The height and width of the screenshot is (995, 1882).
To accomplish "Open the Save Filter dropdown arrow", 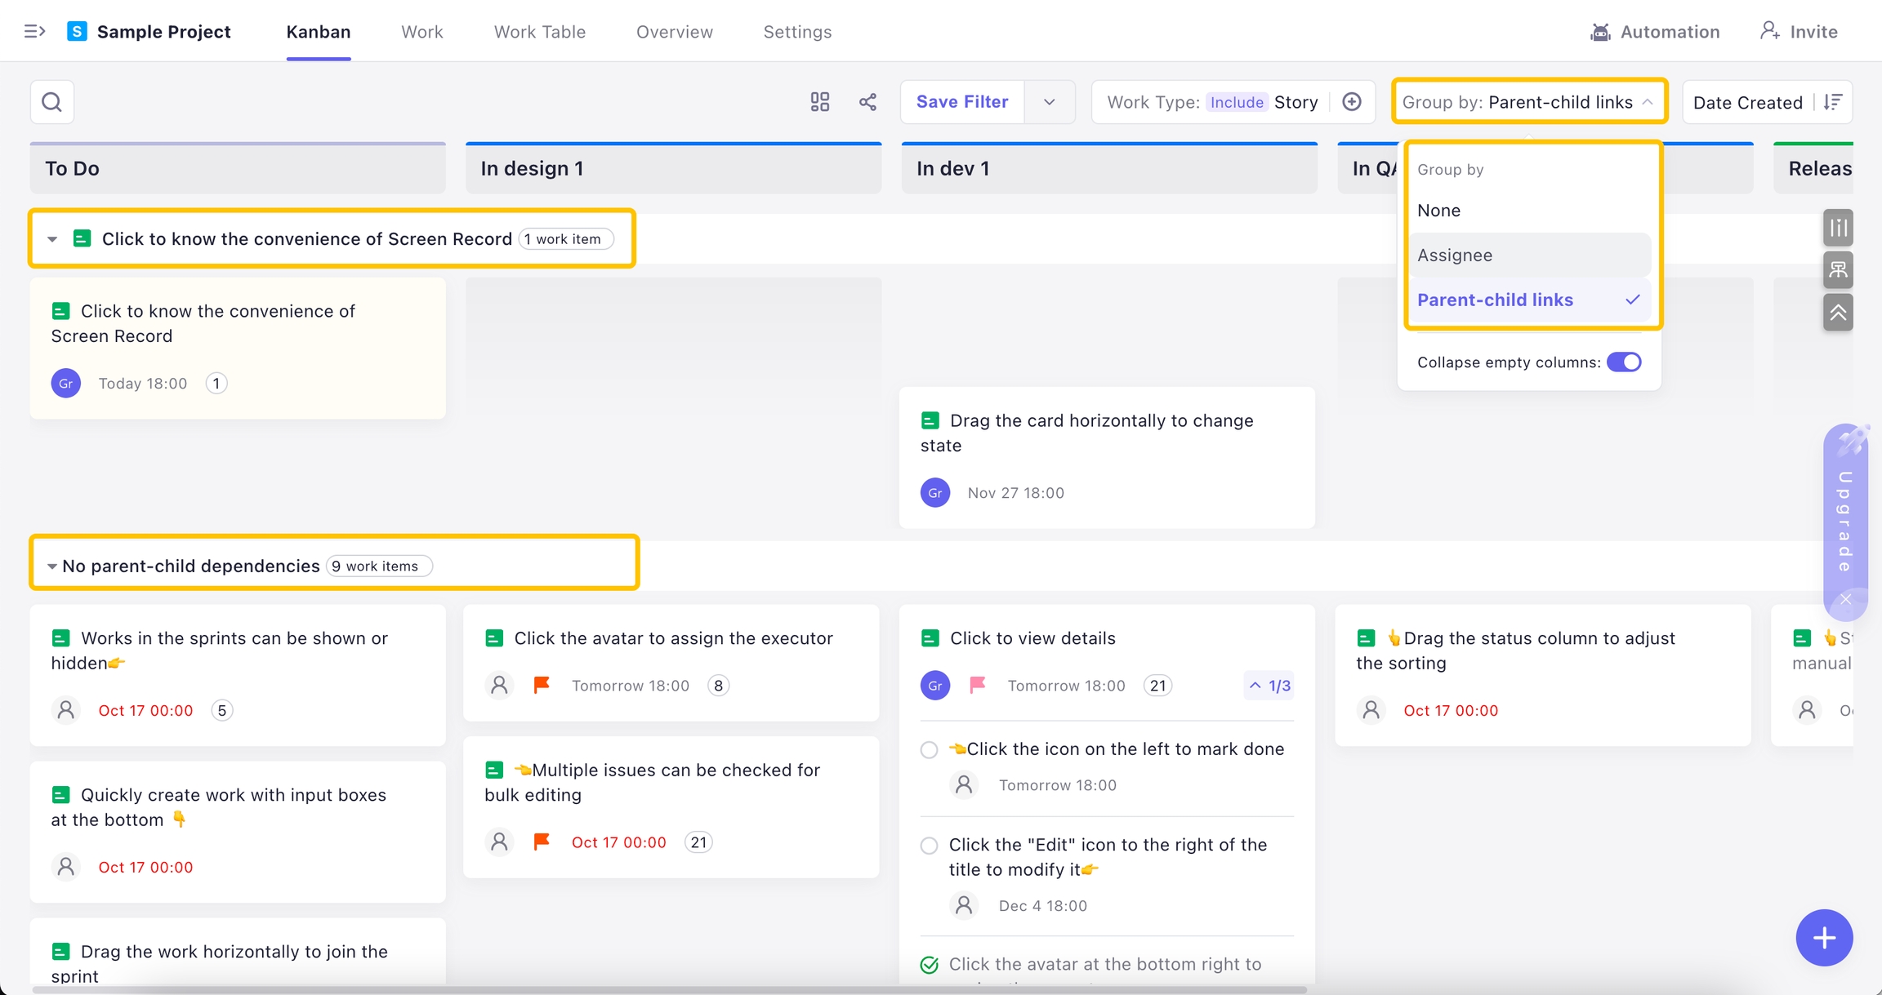I will tap(1050, 102).
